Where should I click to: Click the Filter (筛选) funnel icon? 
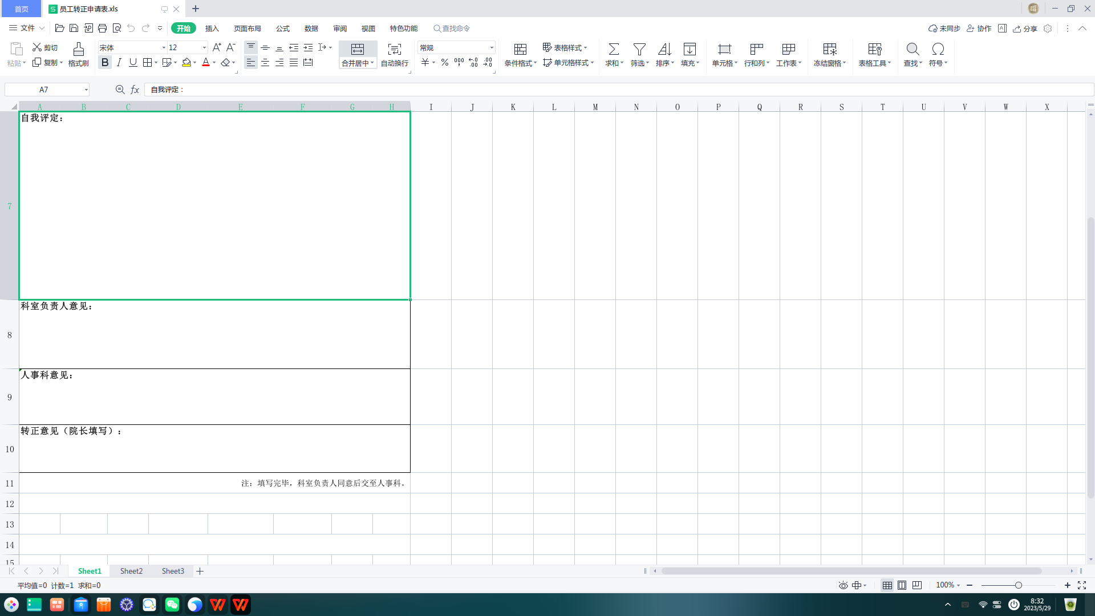click(x=639, y=50)
